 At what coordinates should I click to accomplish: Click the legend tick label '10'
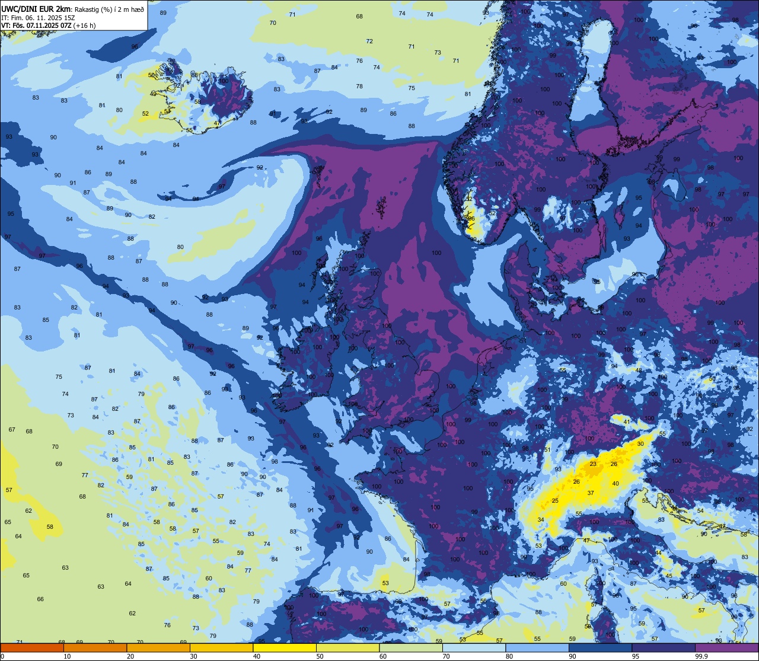coord(67,656)
